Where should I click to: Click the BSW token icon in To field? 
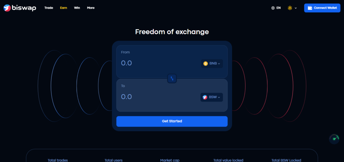[x=205, y=97]
